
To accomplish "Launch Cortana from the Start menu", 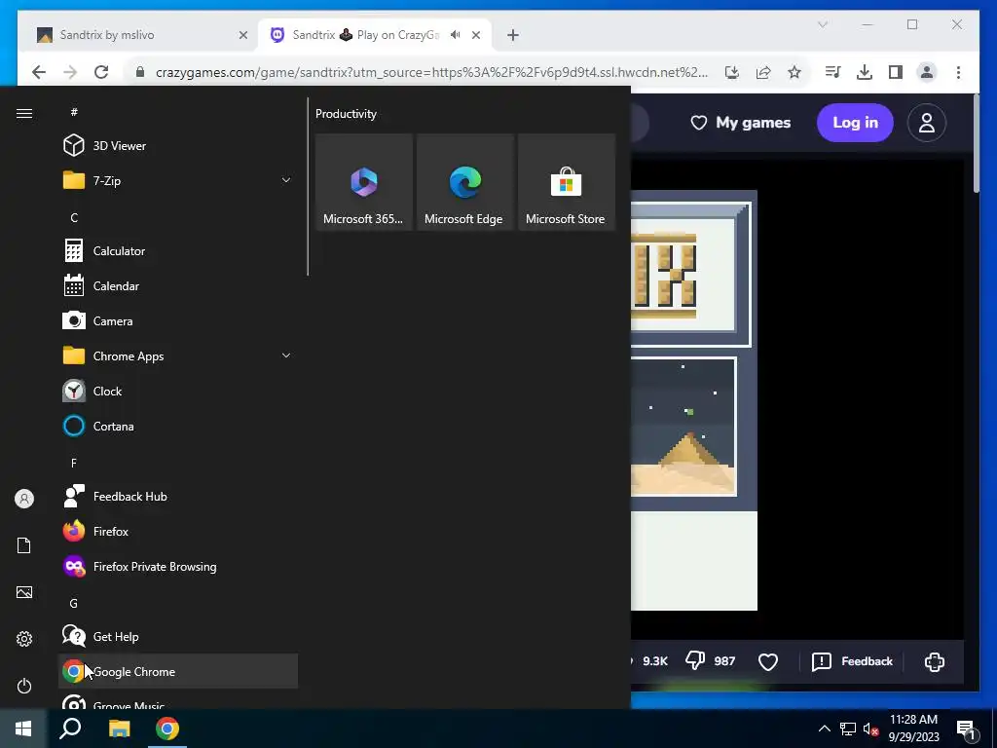I will pyautogui.click(x=178, y=427).
